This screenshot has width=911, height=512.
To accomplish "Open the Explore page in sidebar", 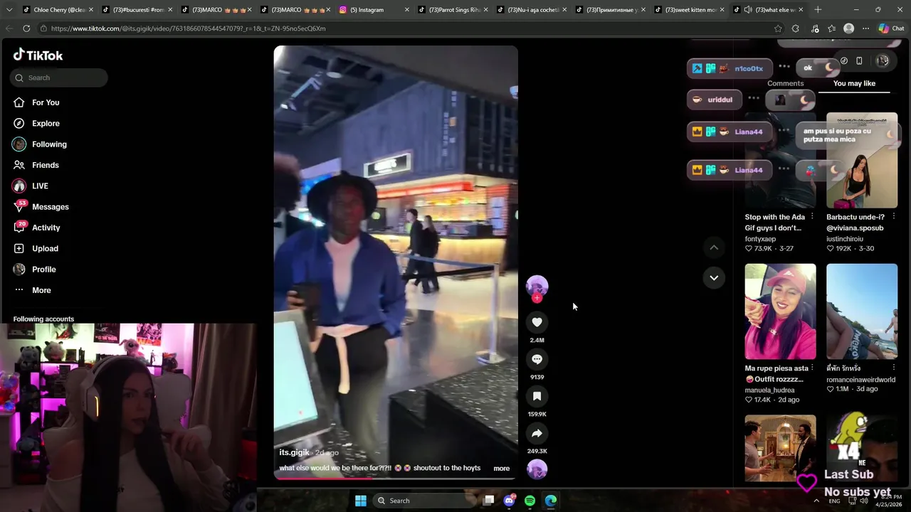I will (x=46, y=123).
